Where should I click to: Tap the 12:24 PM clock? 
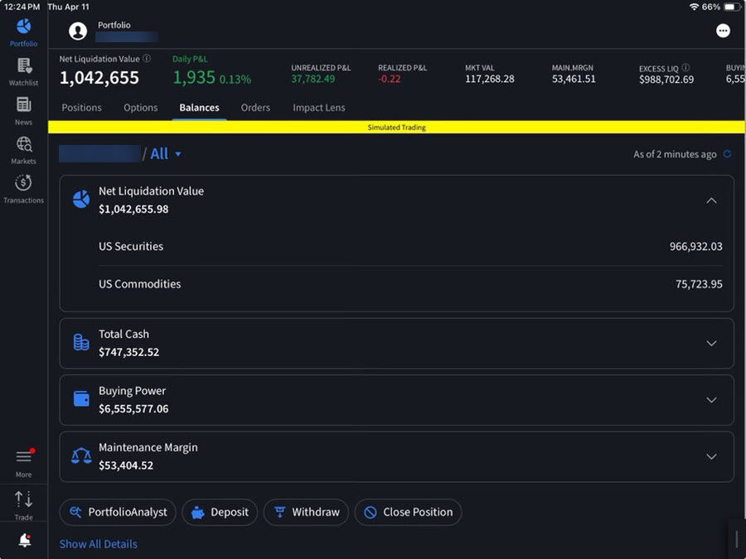pos(22,7)
